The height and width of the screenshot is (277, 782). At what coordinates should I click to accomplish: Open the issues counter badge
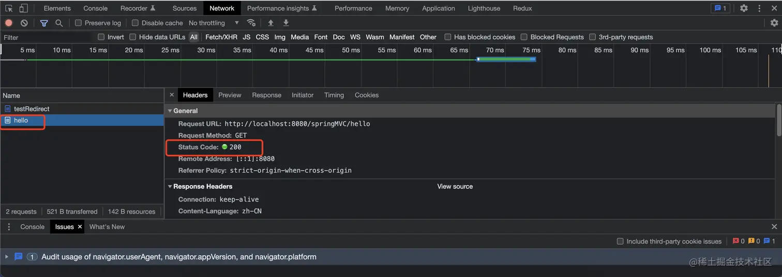pyautogui.click(x=720, y=8)
